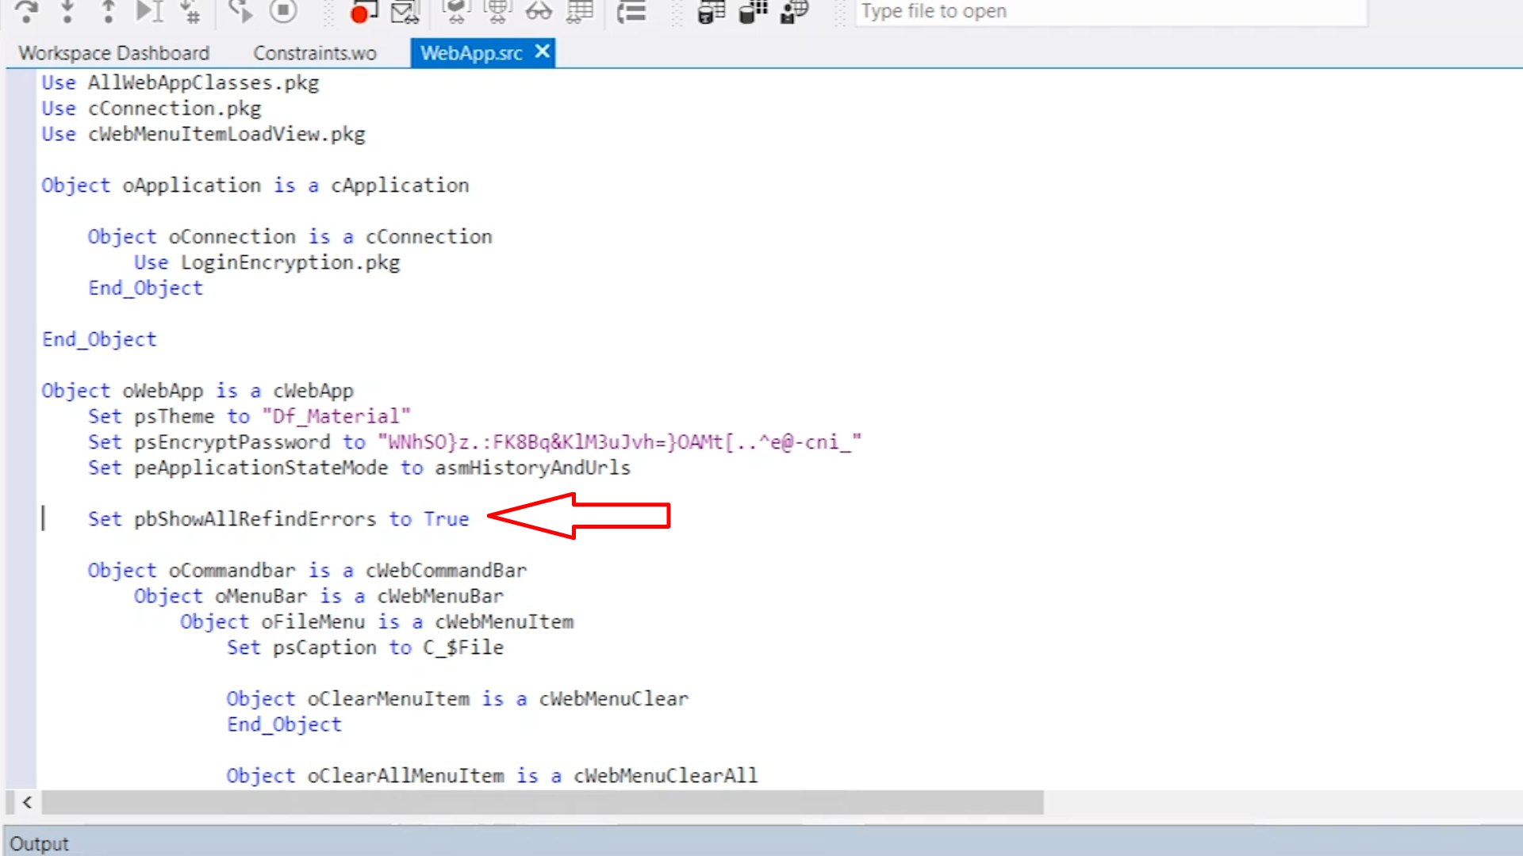Click the database grid builder icon
This screenshot has height=856, width=1523.
click(753, 11)
